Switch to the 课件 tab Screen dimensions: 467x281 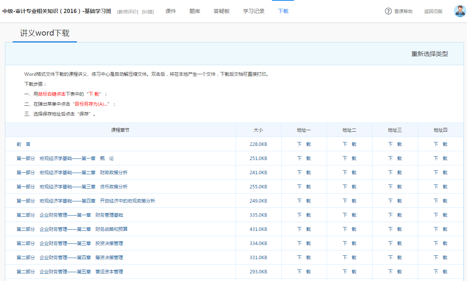click(171, 11)
